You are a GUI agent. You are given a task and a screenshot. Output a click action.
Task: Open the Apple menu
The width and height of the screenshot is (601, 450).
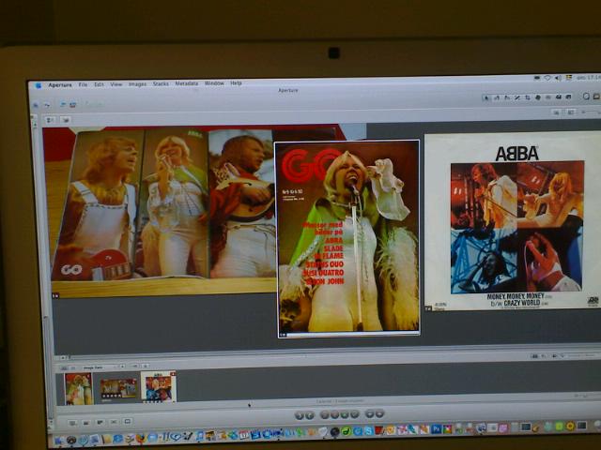39,84
